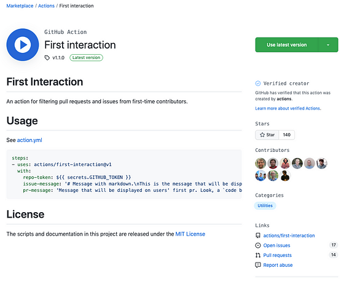Click the open issues circle icon
The height and width of the screenshot is (281, 344).
tap(258, 245)
